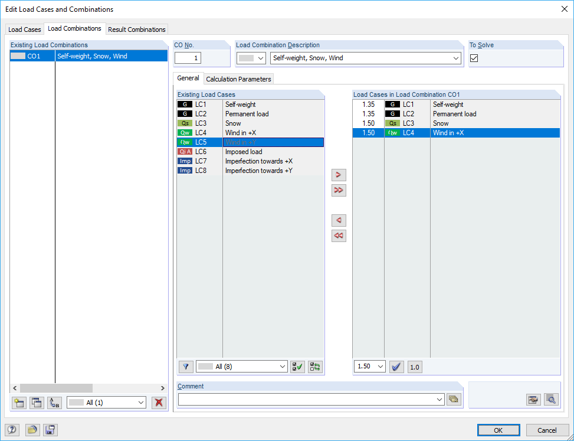The height and width of the screenshot is (441, 574).
Task: Click the renumber load combinations icon
Action: 54,403
